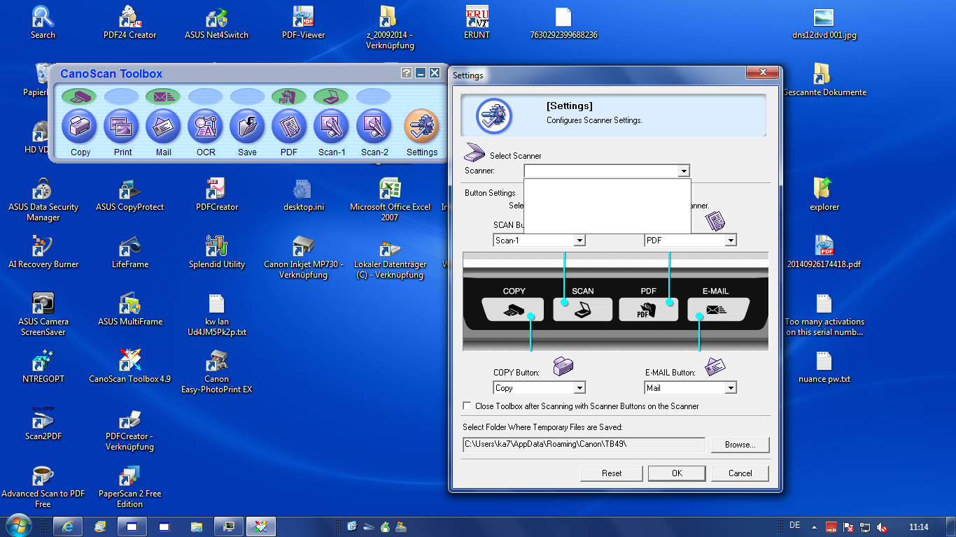Select Scan2PDF desktop icon
The height and width of the screenshot is (537, 956).
click(43, 424)
